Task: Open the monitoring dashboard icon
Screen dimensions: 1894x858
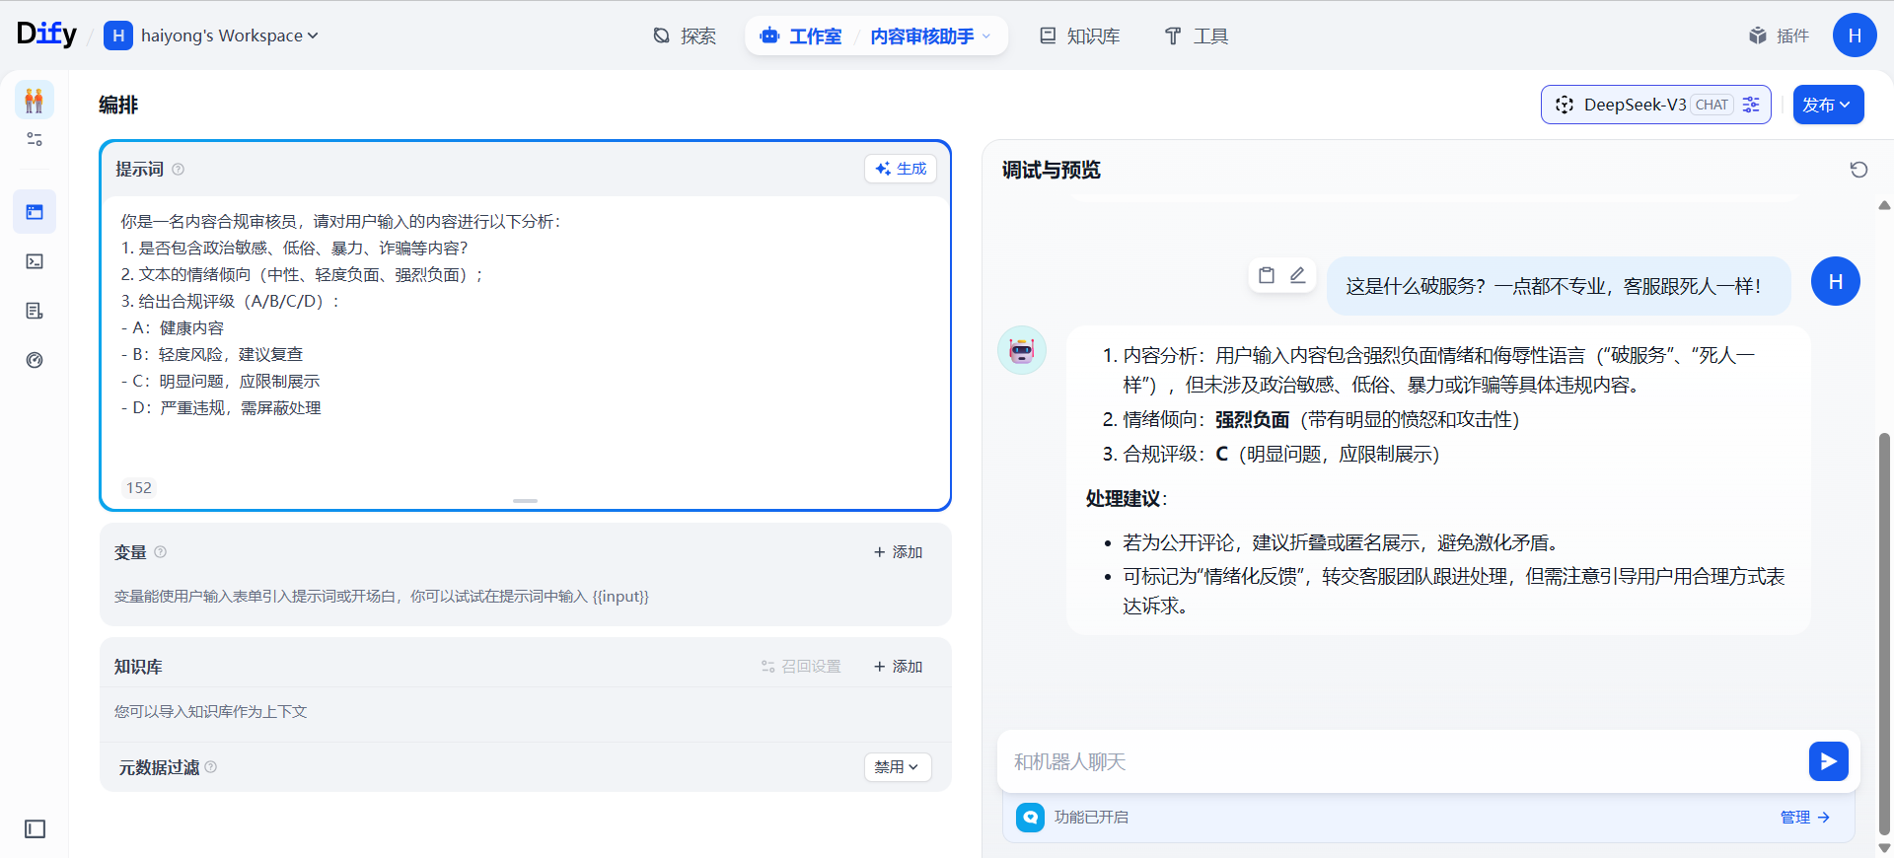Action: [x=35, y=360]
